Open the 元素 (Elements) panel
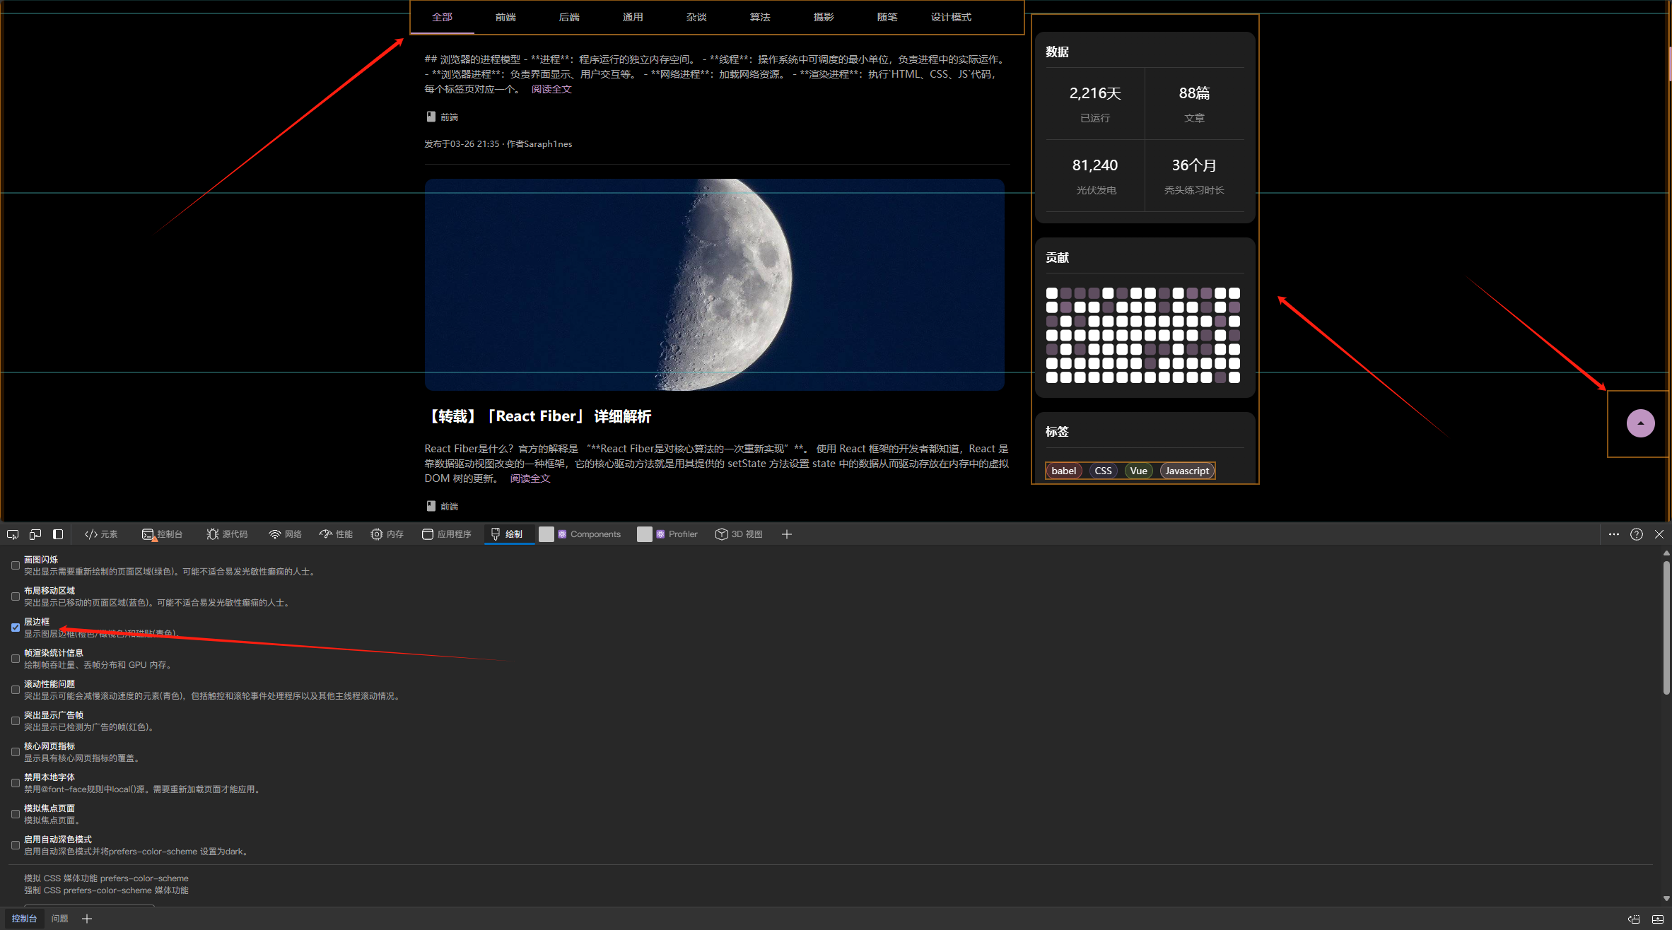Image resolution: width=1672 pixels, height=930 pixels. (101, 534)
